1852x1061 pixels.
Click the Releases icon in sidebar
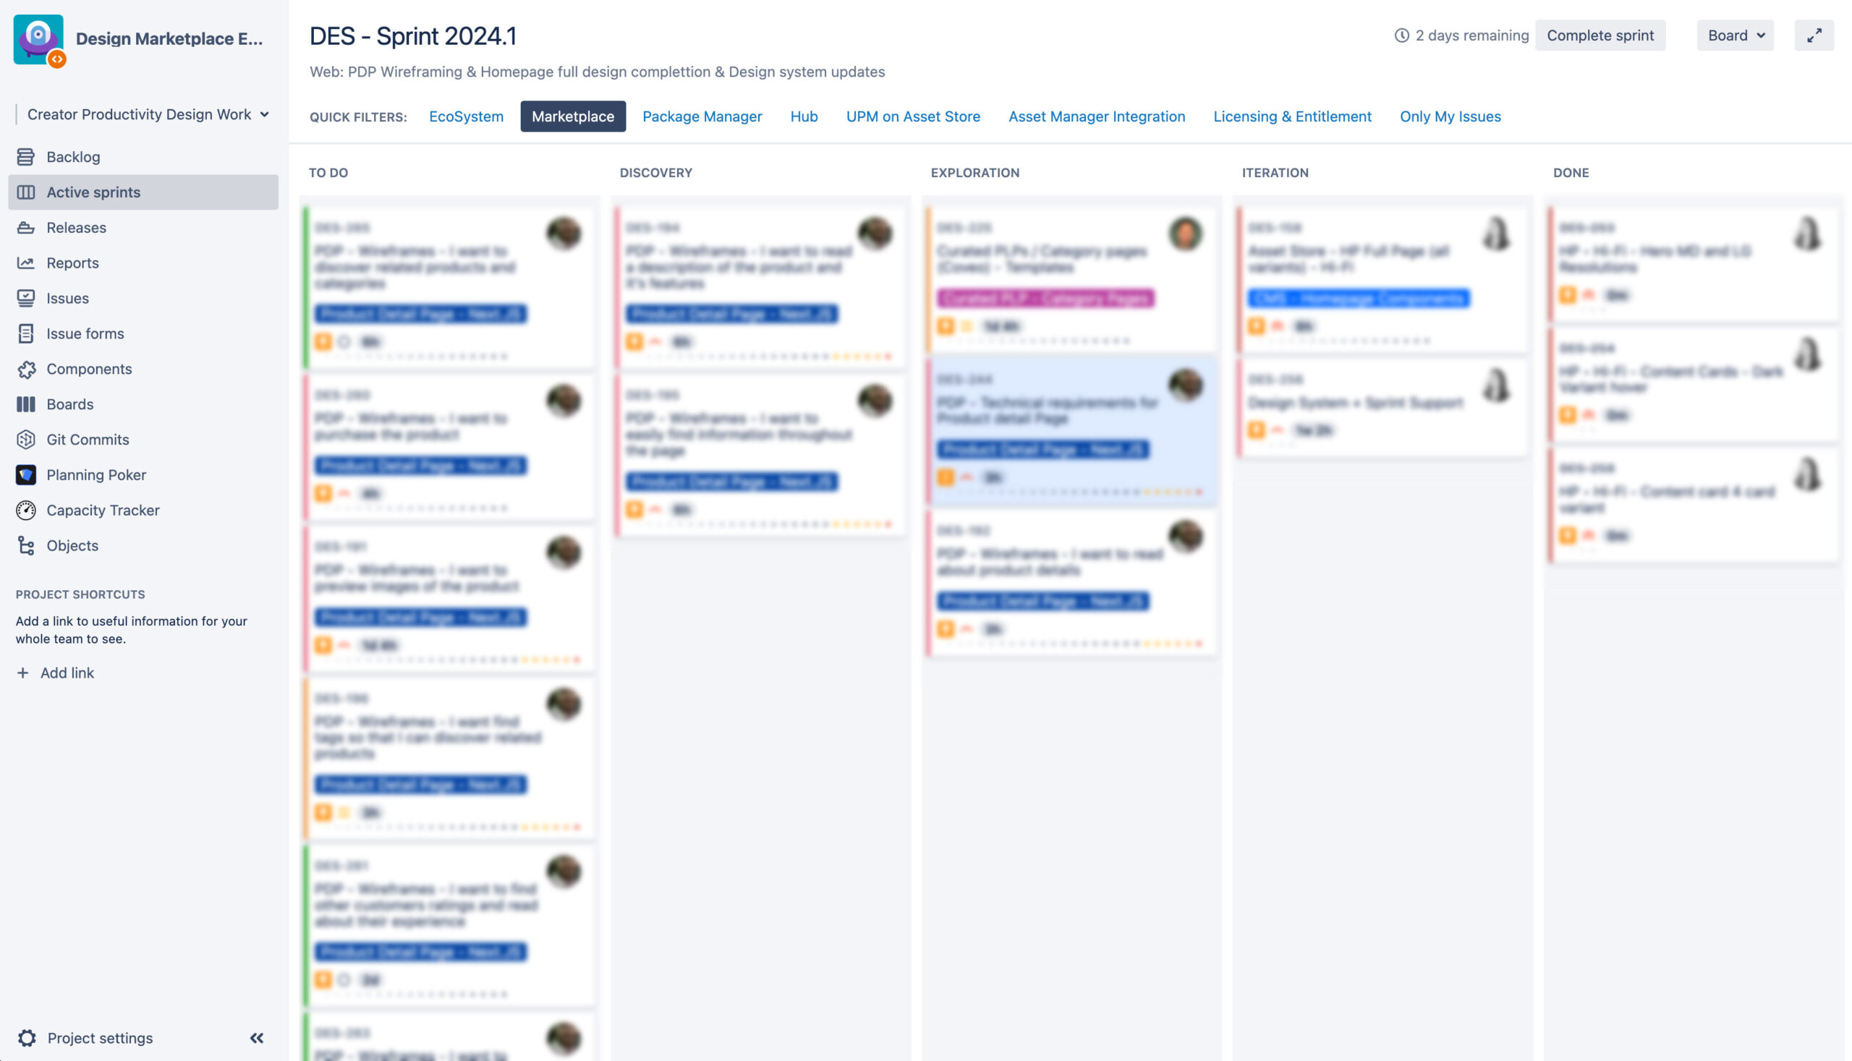[x=25, y=228]
